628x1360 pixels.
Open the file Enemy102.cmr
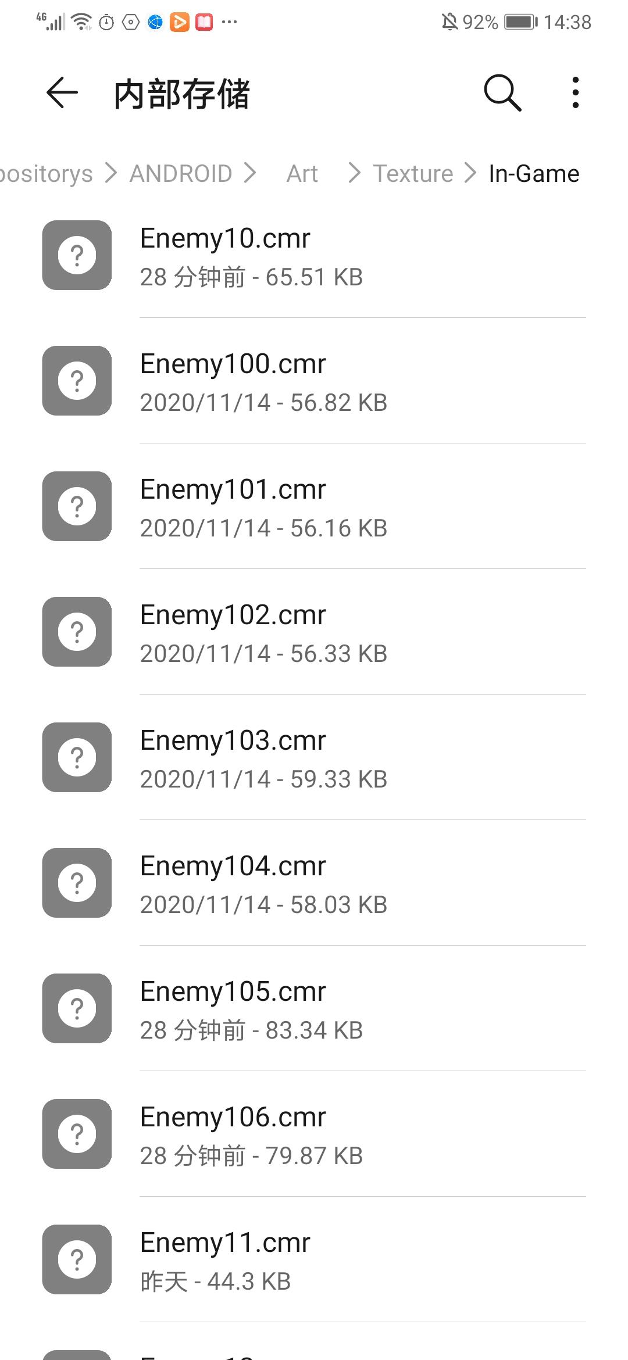[314, 632]
